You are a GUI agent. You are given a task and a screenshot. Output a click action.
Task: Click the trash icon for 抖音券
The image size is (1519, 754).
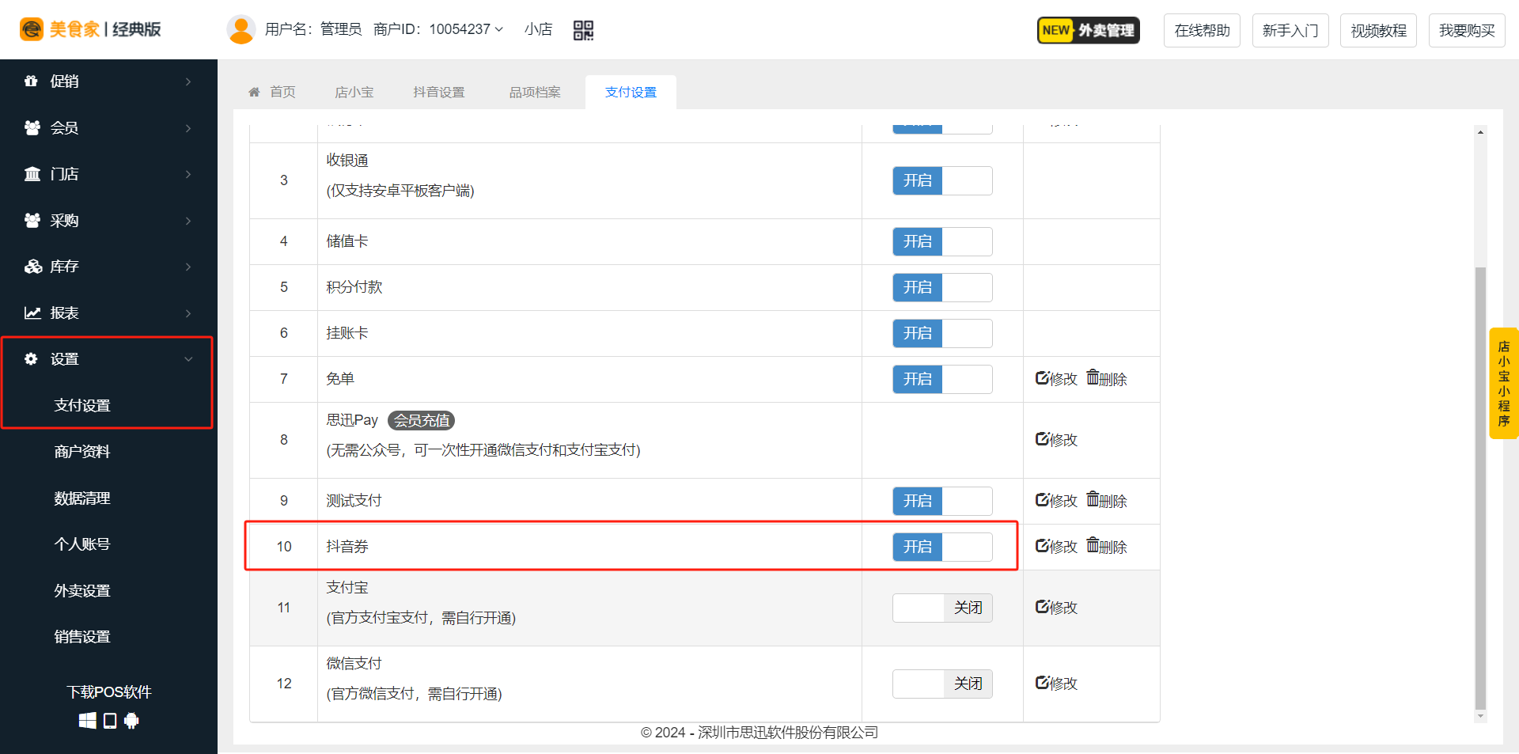(x=1093, y=545)
